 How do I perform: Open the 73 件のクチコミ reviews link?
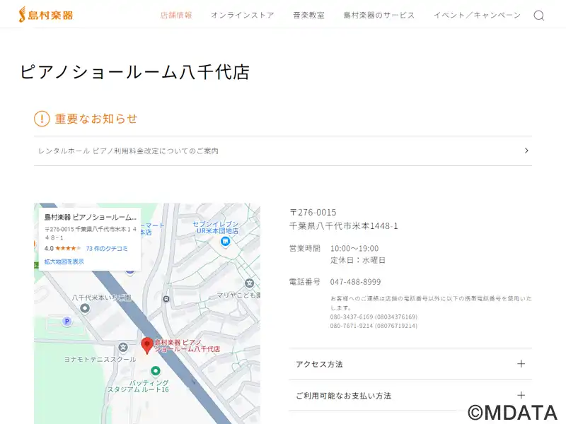point(107,249)
